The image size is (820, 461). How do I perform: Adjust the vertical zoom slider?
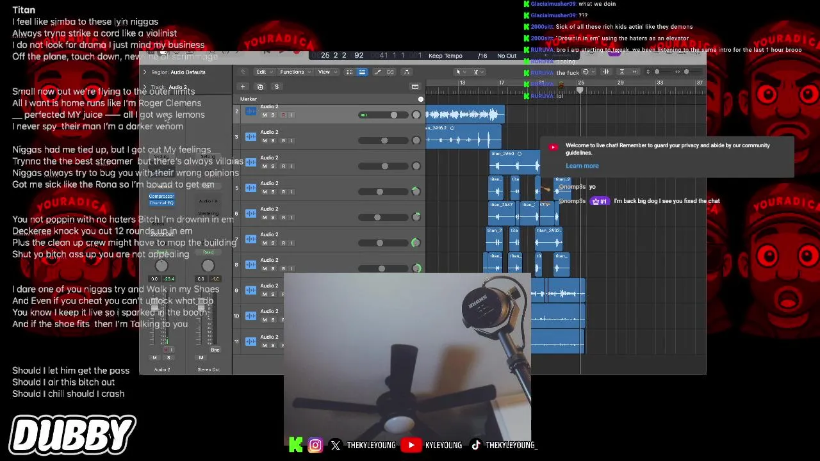tap(657, 72)
